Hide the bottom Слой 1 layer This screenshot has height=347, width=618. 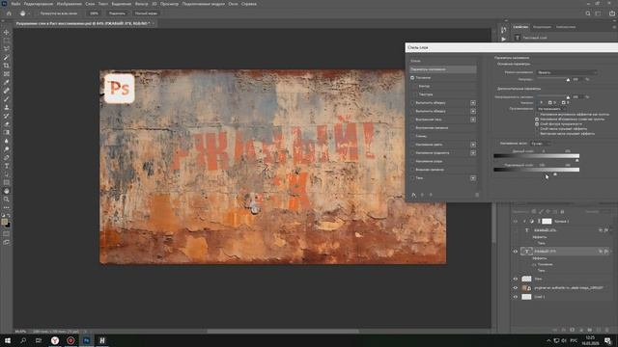tap(515, 297)
